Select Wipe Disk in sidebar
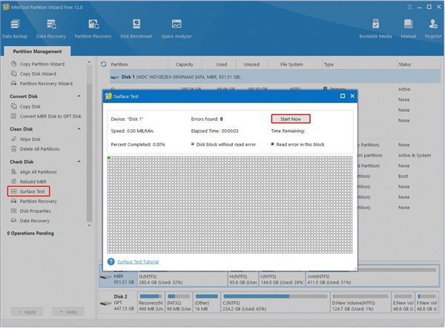This screenshot has width=445, height=328. pos(26,140)
